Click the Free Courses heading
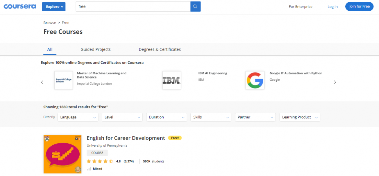The image size is (379, 176). click(63, 32)
